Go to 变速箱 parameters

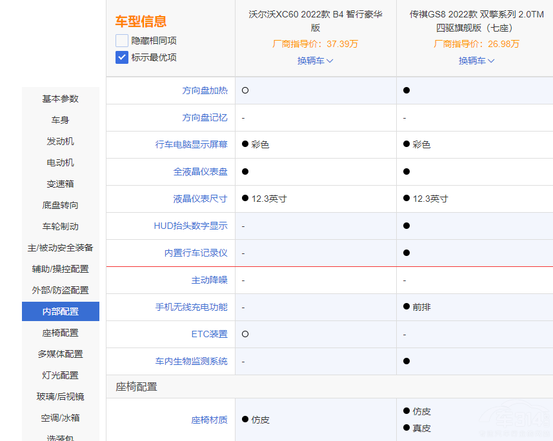pyautogui.click(x=60, y=184)
